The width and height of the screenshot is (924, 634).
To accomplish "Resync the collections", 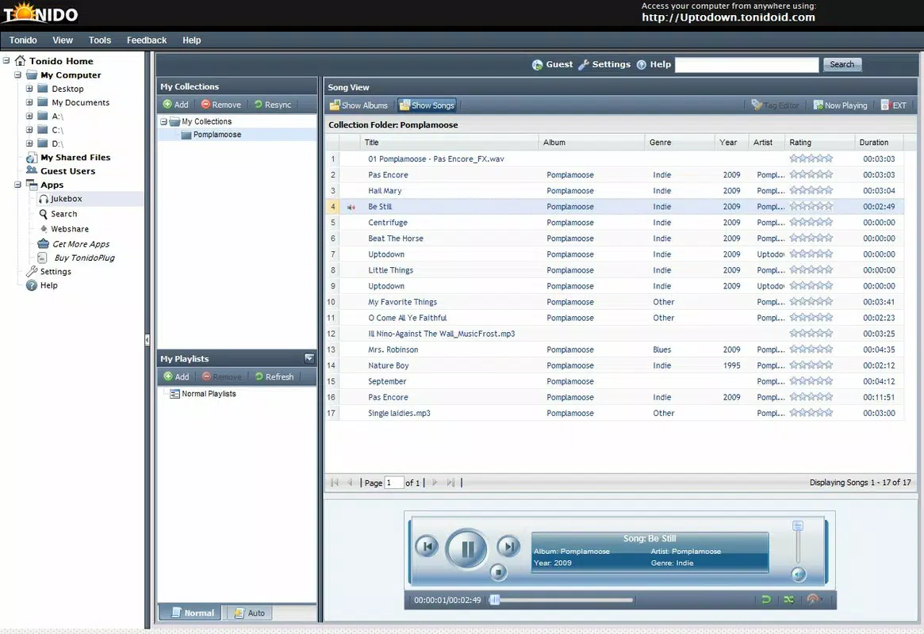I will 273,104.
